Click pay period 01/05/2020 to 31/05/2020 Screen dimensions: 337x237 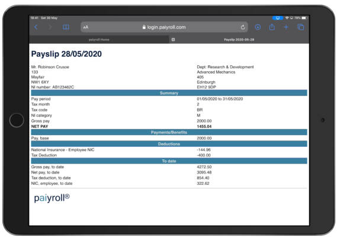(x=220, y=99)
